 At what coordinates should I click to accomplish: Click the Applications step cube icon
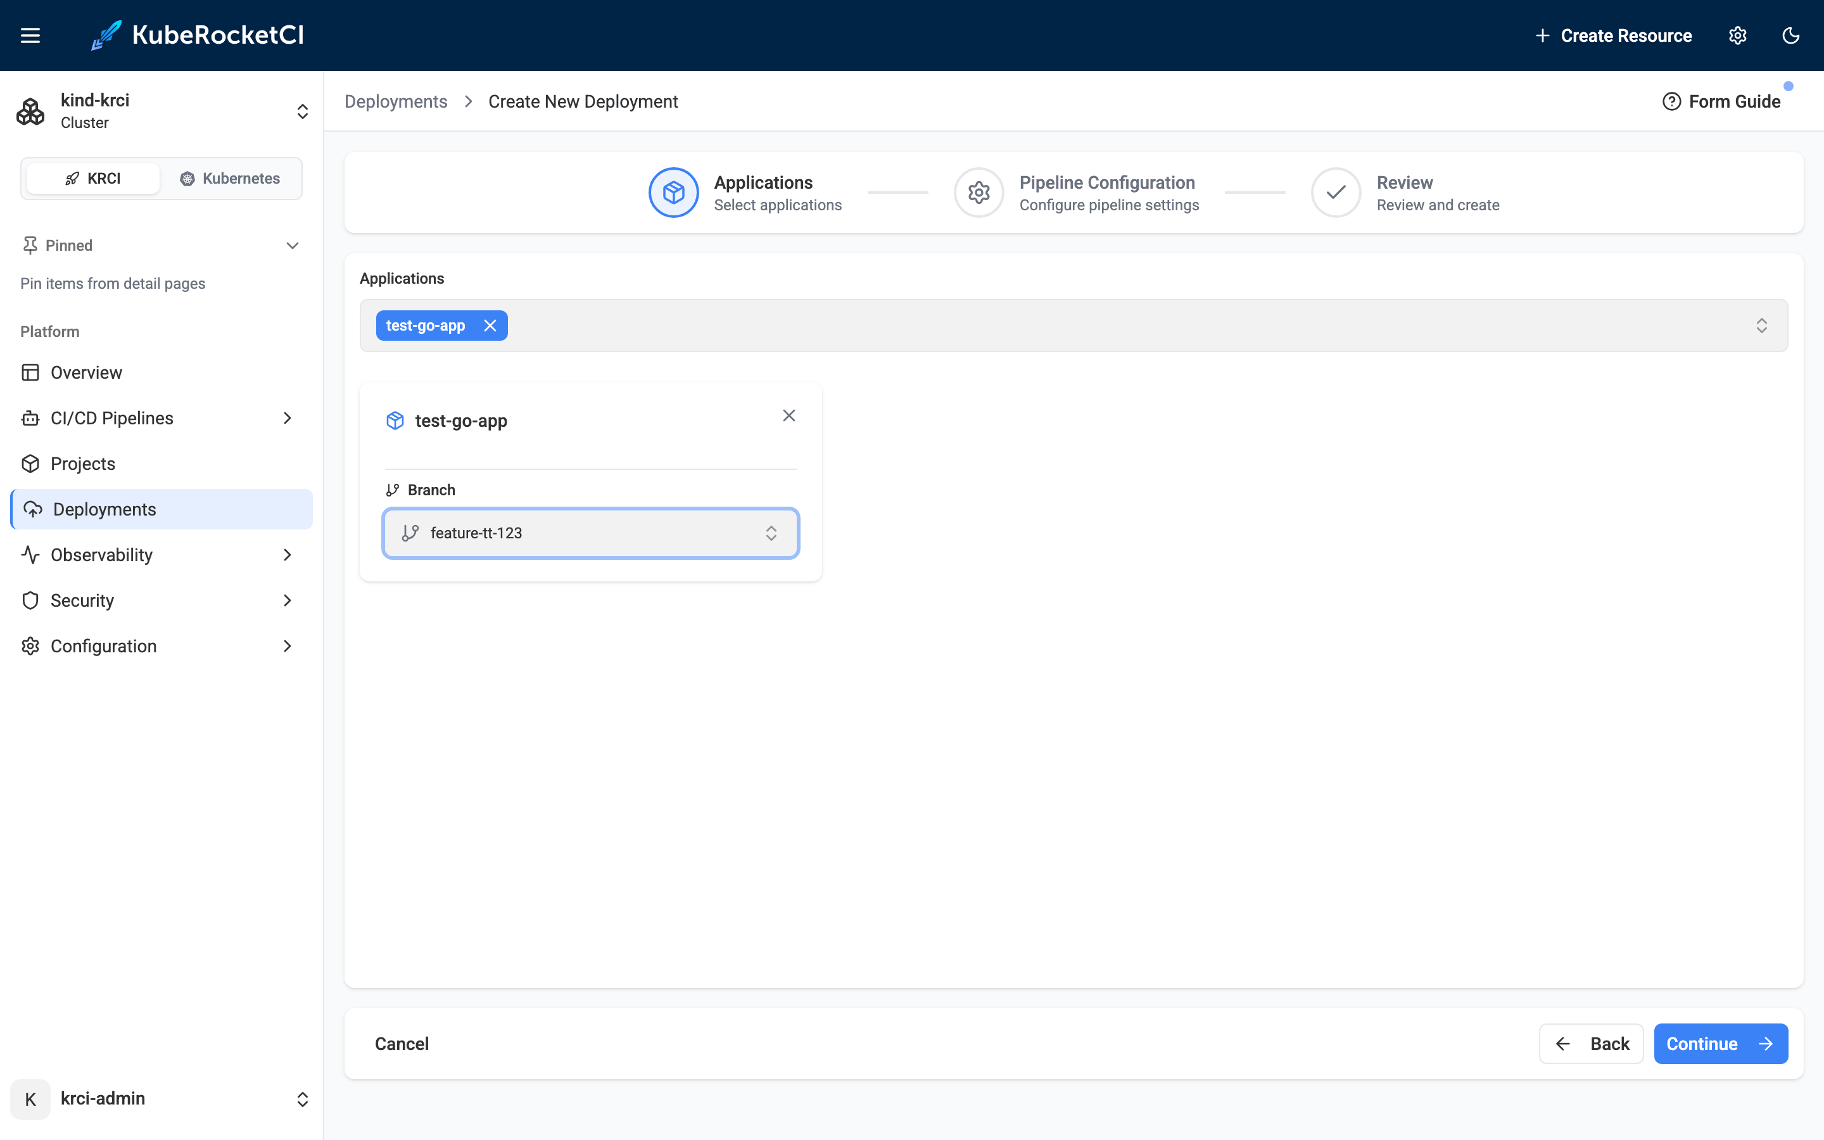(673, 193)
